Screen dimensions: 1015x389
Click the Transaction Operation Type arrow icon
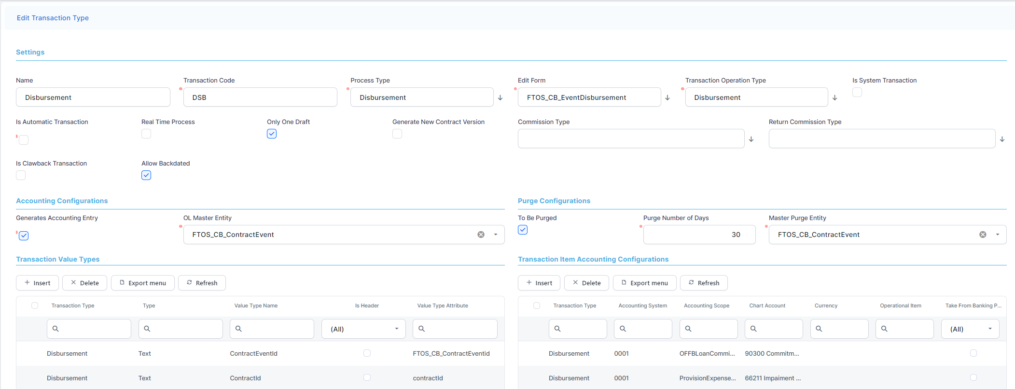pos(834,97)
